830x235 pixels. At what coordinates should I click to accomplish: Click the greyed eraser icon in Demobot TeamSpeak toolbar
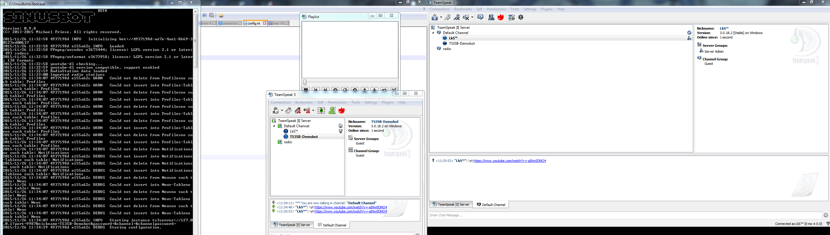288,111
